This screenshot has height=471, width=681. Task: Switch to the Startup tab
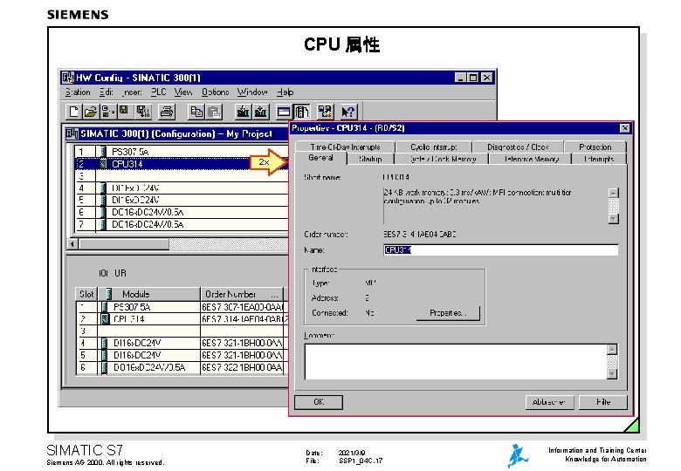click(x=370, y=159)
